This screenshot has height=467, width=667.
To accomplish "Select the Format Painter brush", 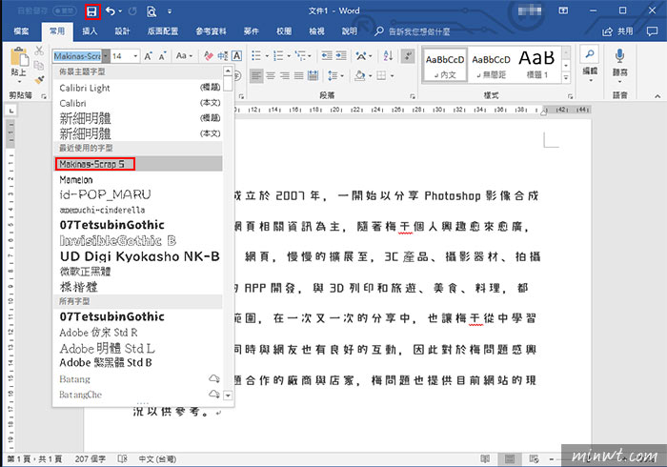I will click(39, 79).
